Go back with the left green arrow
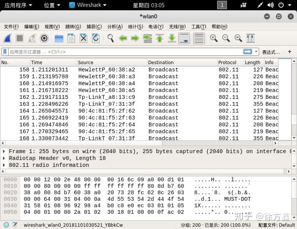This screenshot has height=229, width=297. [123, 38]
